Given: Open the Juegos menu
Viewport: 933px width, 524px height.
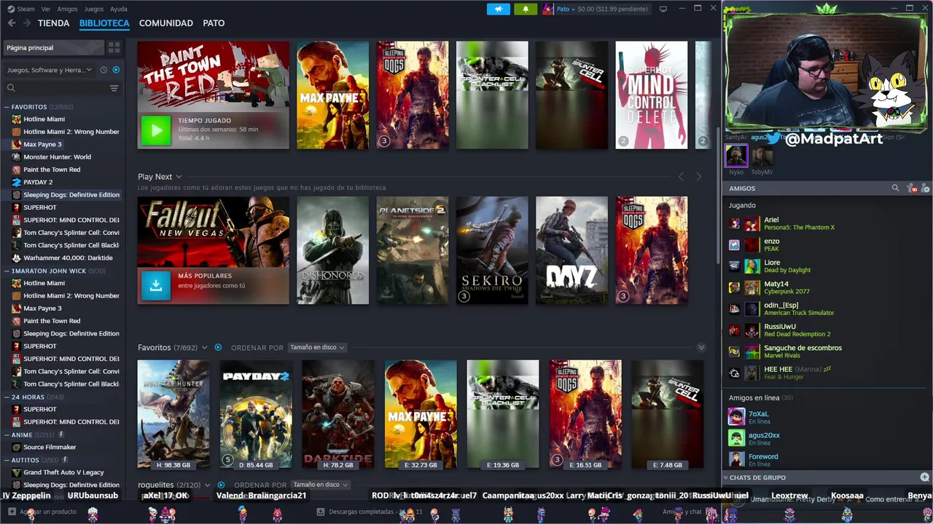Looking at the screenshot, I should point(94,9).
